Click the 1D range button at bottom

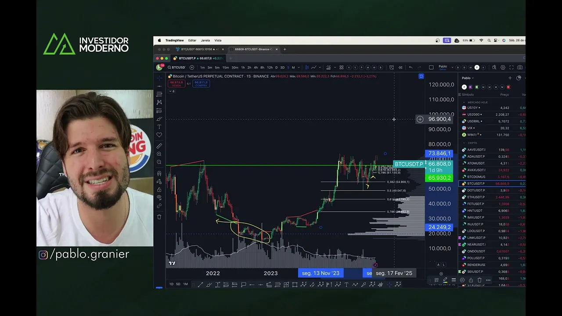(x=171, y=284)
